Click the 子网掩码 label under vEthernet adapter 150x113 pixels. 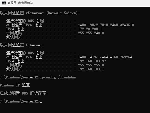[14, 33]
